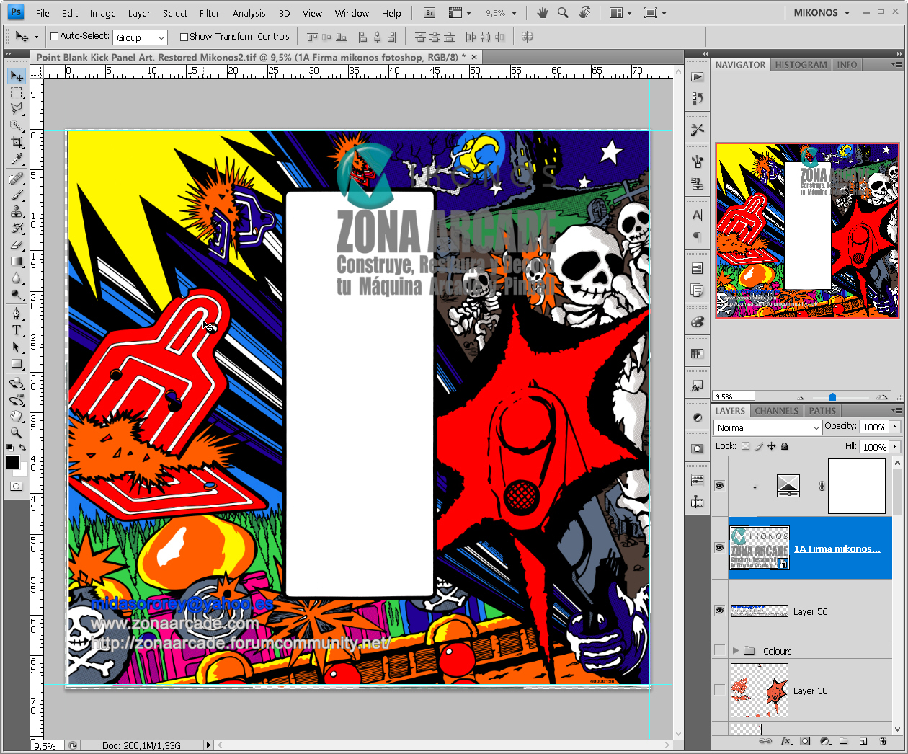
Task: Click the delete layer trash icon
Action: click(x=883, y=741)
